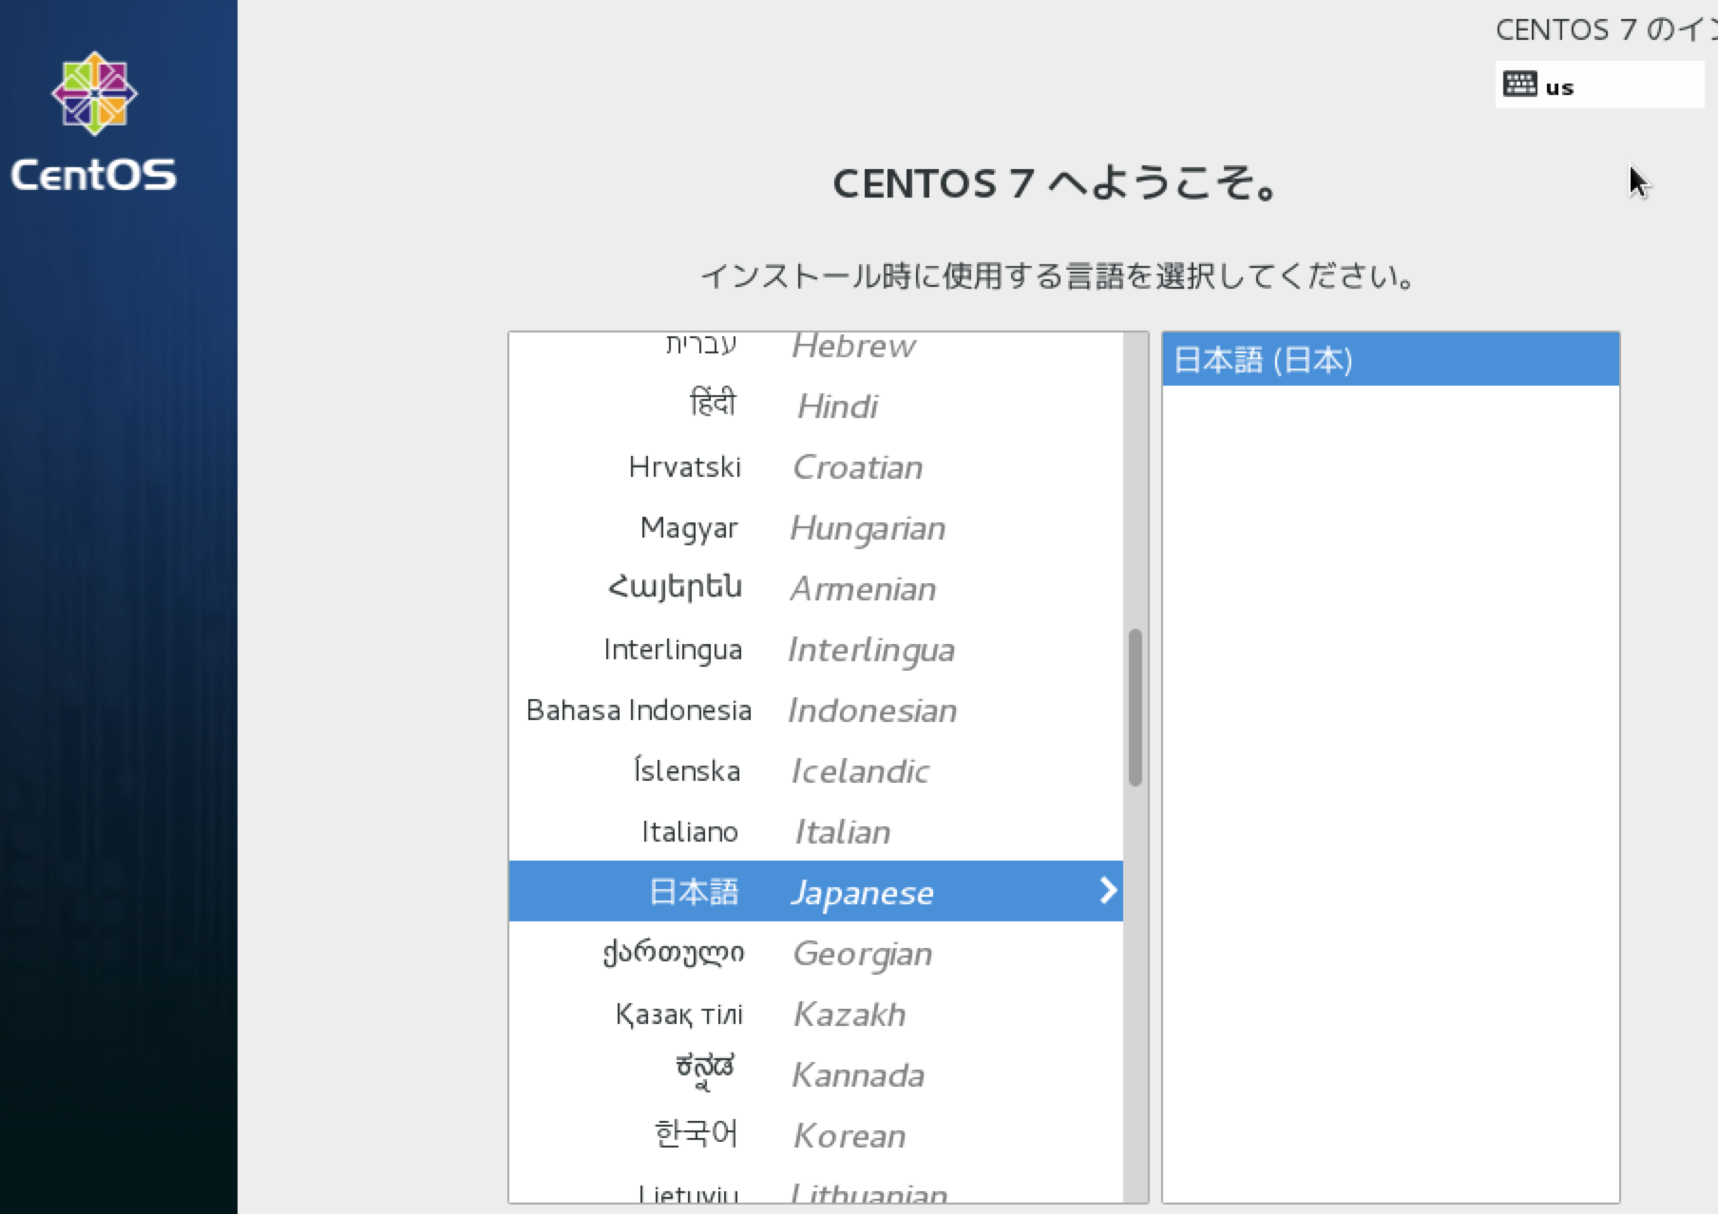Click the CentOS logo in the sidebar
This screenshot has width=1718, height=1214.
pos(94,93)
